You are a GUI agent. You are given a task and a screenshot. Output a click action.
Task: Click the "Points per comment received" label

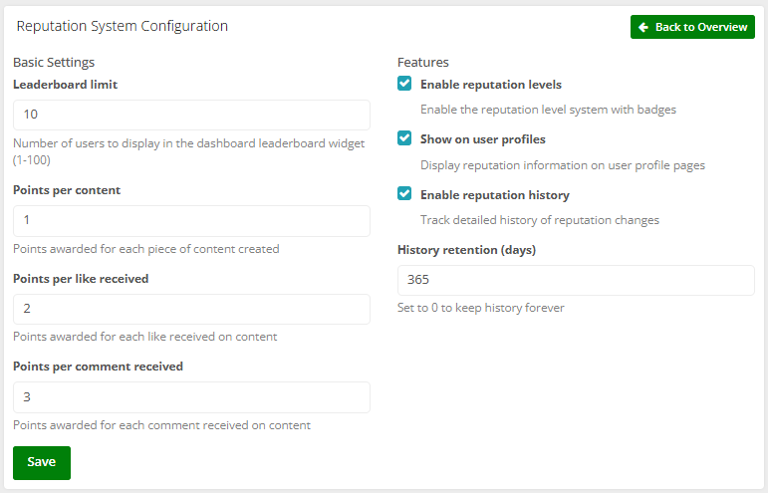point(98,367)
